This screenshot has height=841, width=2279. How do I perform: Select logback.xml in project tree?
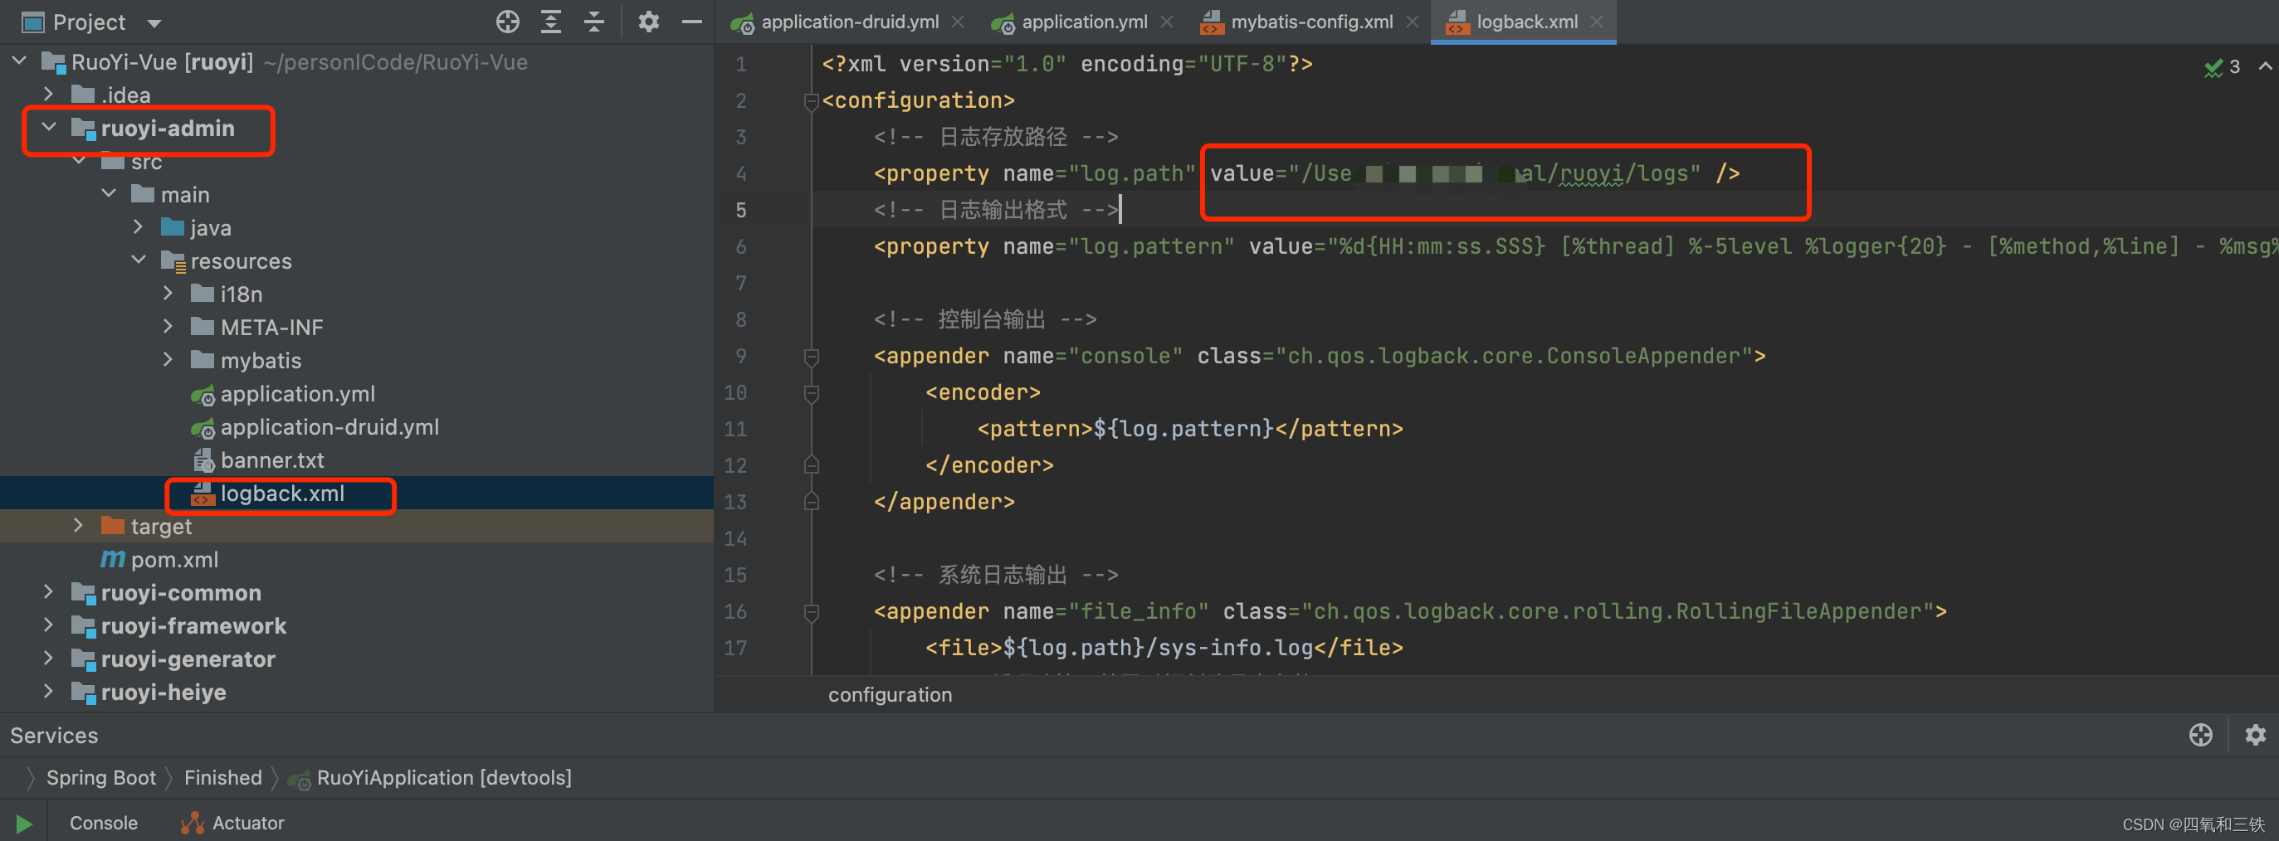pos(282,493)
